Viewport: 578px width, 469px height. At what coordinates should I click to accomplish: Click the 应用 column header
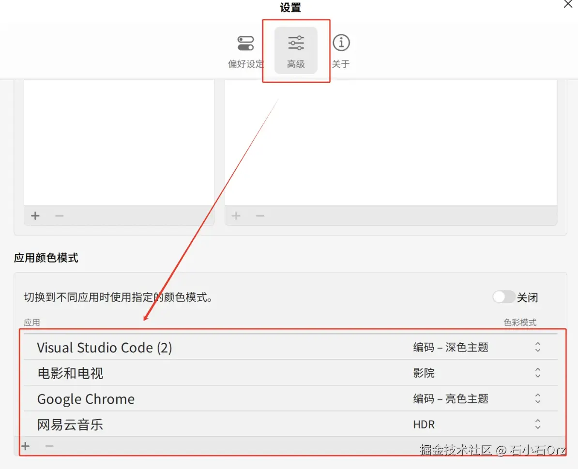pyautogui.click(x=31, y=322)
